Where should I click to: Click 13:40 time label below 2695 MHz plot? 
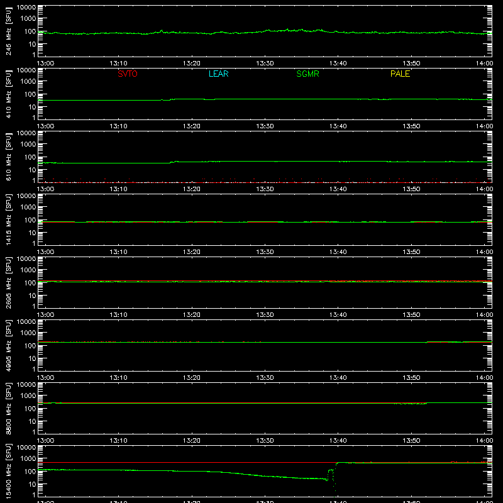tap(338, 315)
